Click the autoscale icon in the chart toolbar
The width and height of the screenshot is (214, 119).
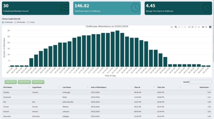196,27
